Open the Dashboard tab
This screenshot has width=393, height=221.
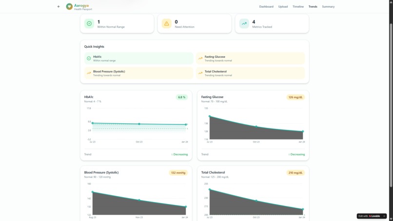click(x=266, y=6)
